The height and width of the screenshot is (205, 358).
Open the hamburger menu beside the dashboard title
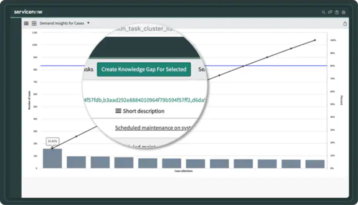(x=26, y=23)
